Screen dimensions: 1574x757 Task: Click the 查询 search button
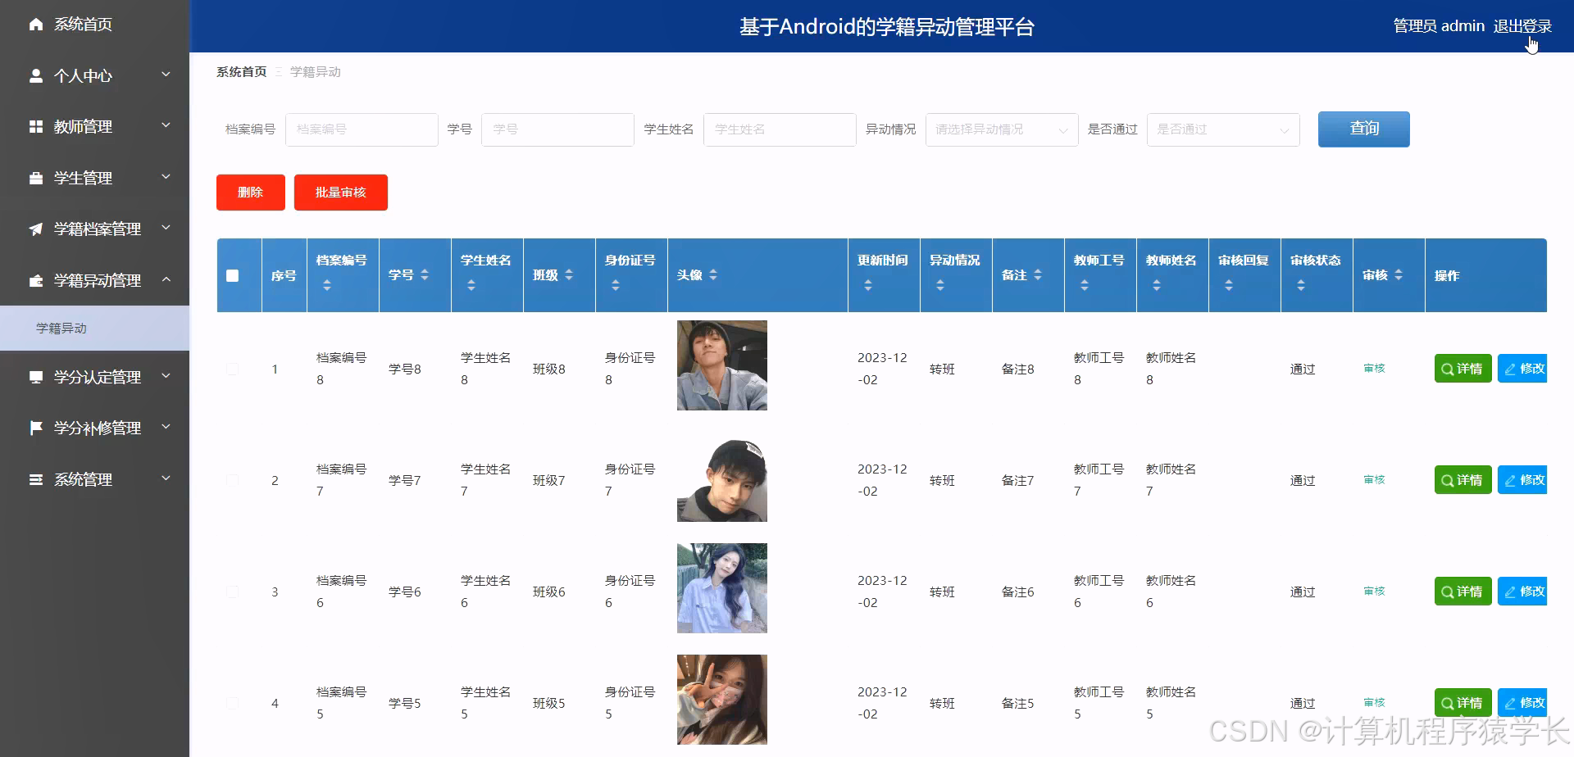click(1363, 129)
